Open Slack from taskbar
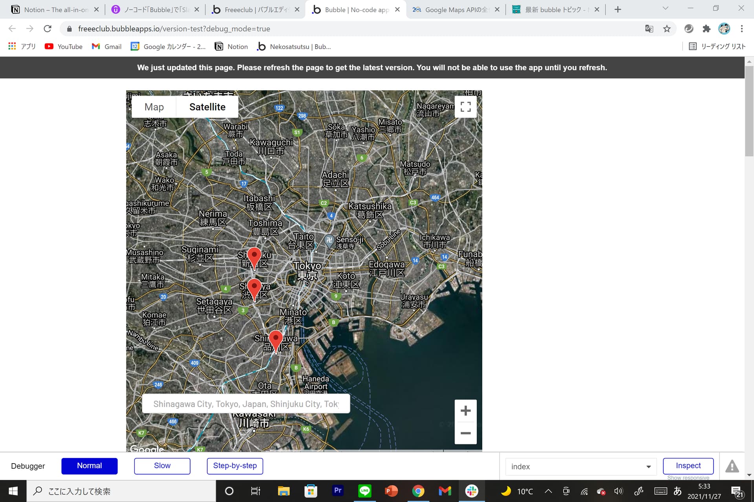The height and width of the screenshot is (502, 754). point(472,491)
